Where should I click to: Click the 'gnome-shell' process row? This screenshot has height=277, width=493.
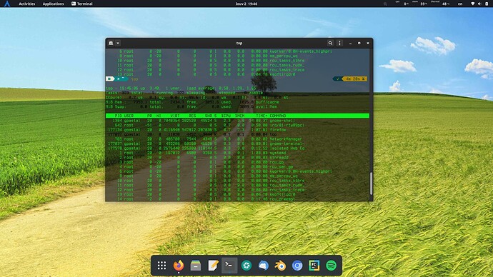click(x=237, y=121)
